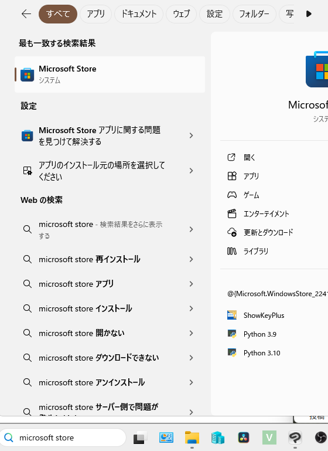Image resolution: width=328 pixels, height=451 pixels.
Task: Open Python 3.9 from the recent list
Action: coord(260,334)
